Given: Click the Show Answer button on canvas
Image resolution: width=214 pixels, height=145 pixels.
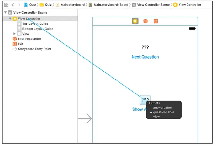Looking at the screenshot, I should click(x=139, y=109).
